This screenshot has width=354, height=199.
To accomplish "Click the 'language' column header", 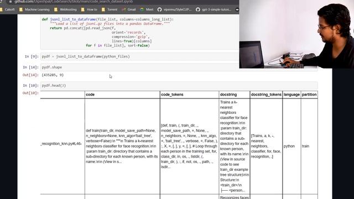I will coord(291,95).
